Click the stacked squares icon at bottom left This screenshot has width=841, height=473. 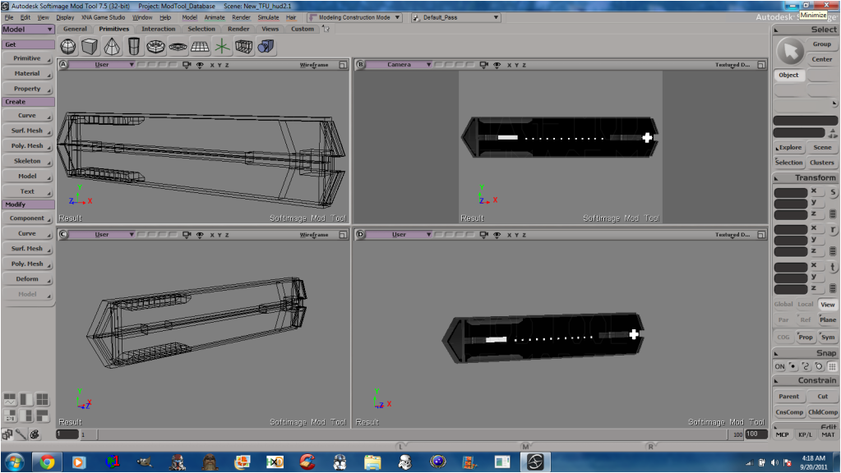[x=7, y=434]
